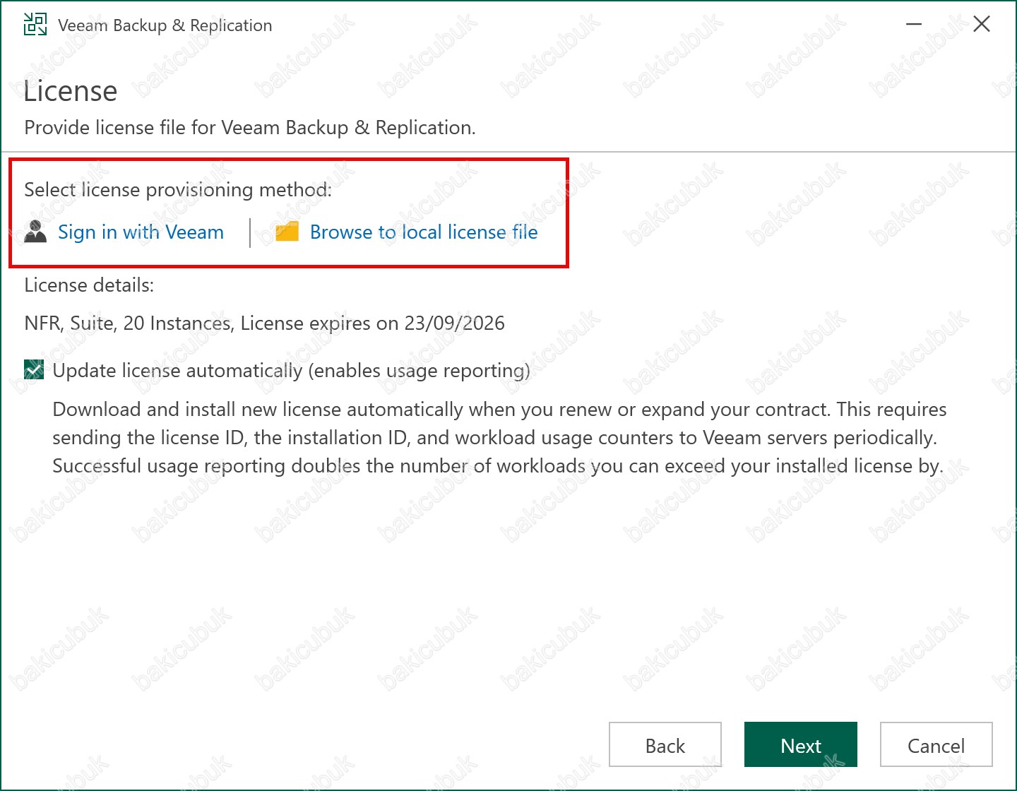The image size is (1017, 791).
Task: Select the NFR Suite license details line
Action: (x=264, y=323)
